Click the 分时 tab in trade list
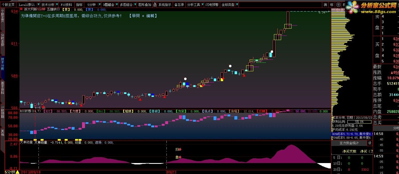The height and width of the screenshot is (174, 399). coord(396,128)
